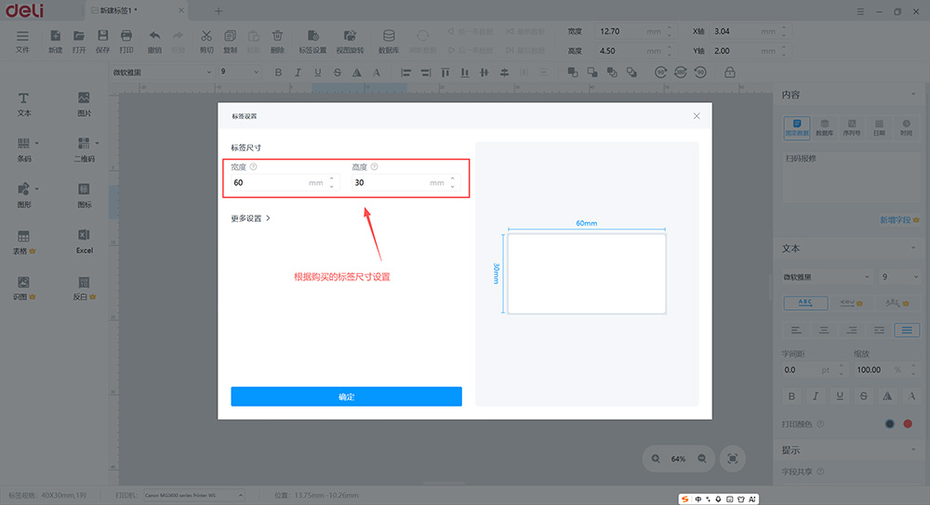Open the 条码 tool dropdown arrow

point(37,143)
